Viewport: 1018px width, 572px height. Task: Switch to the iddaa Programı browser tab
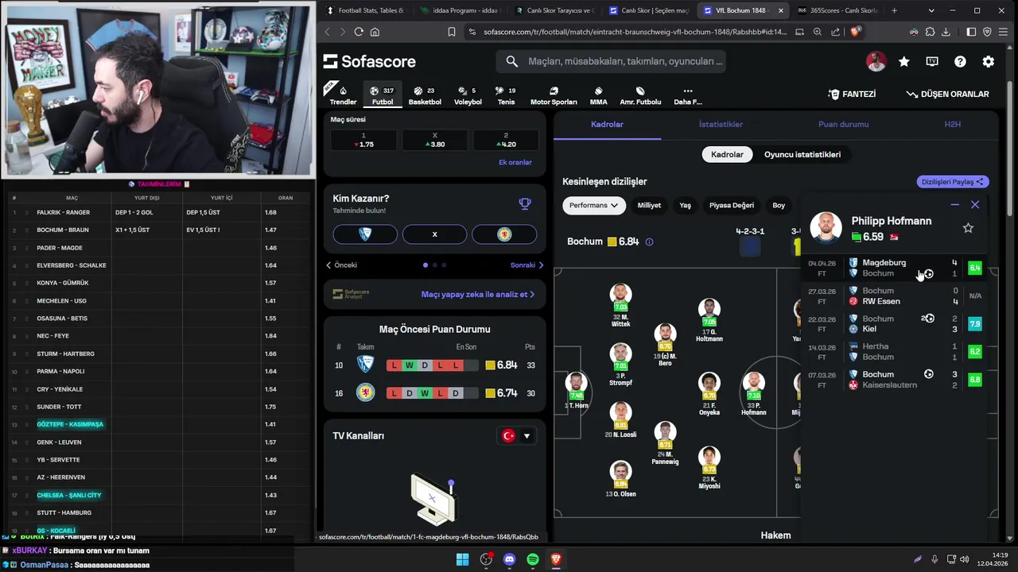[x=461, y=10]
